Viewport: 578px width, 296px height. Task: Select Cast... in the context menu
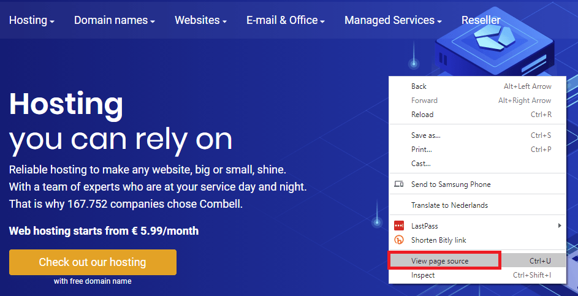[x=477, y=163]
